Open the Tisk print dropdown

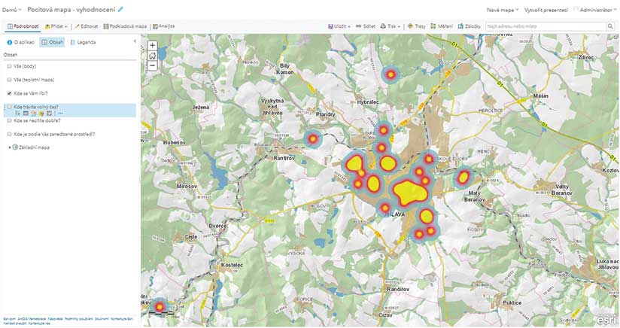pos(391,26)
